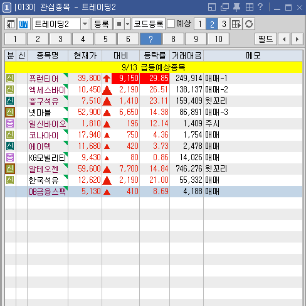
Task: Click the duplicate window icon in title bar
Action: [x=224, y=8]
